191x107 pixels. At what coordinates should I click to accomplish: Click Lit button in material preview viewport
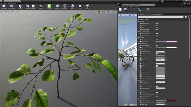click(131, 15)
